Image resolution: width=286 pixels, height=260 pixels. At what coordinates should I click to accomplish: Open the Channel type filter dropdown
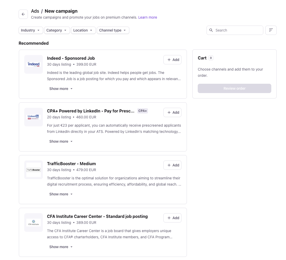pyautogui.click(x=113, y=30)
